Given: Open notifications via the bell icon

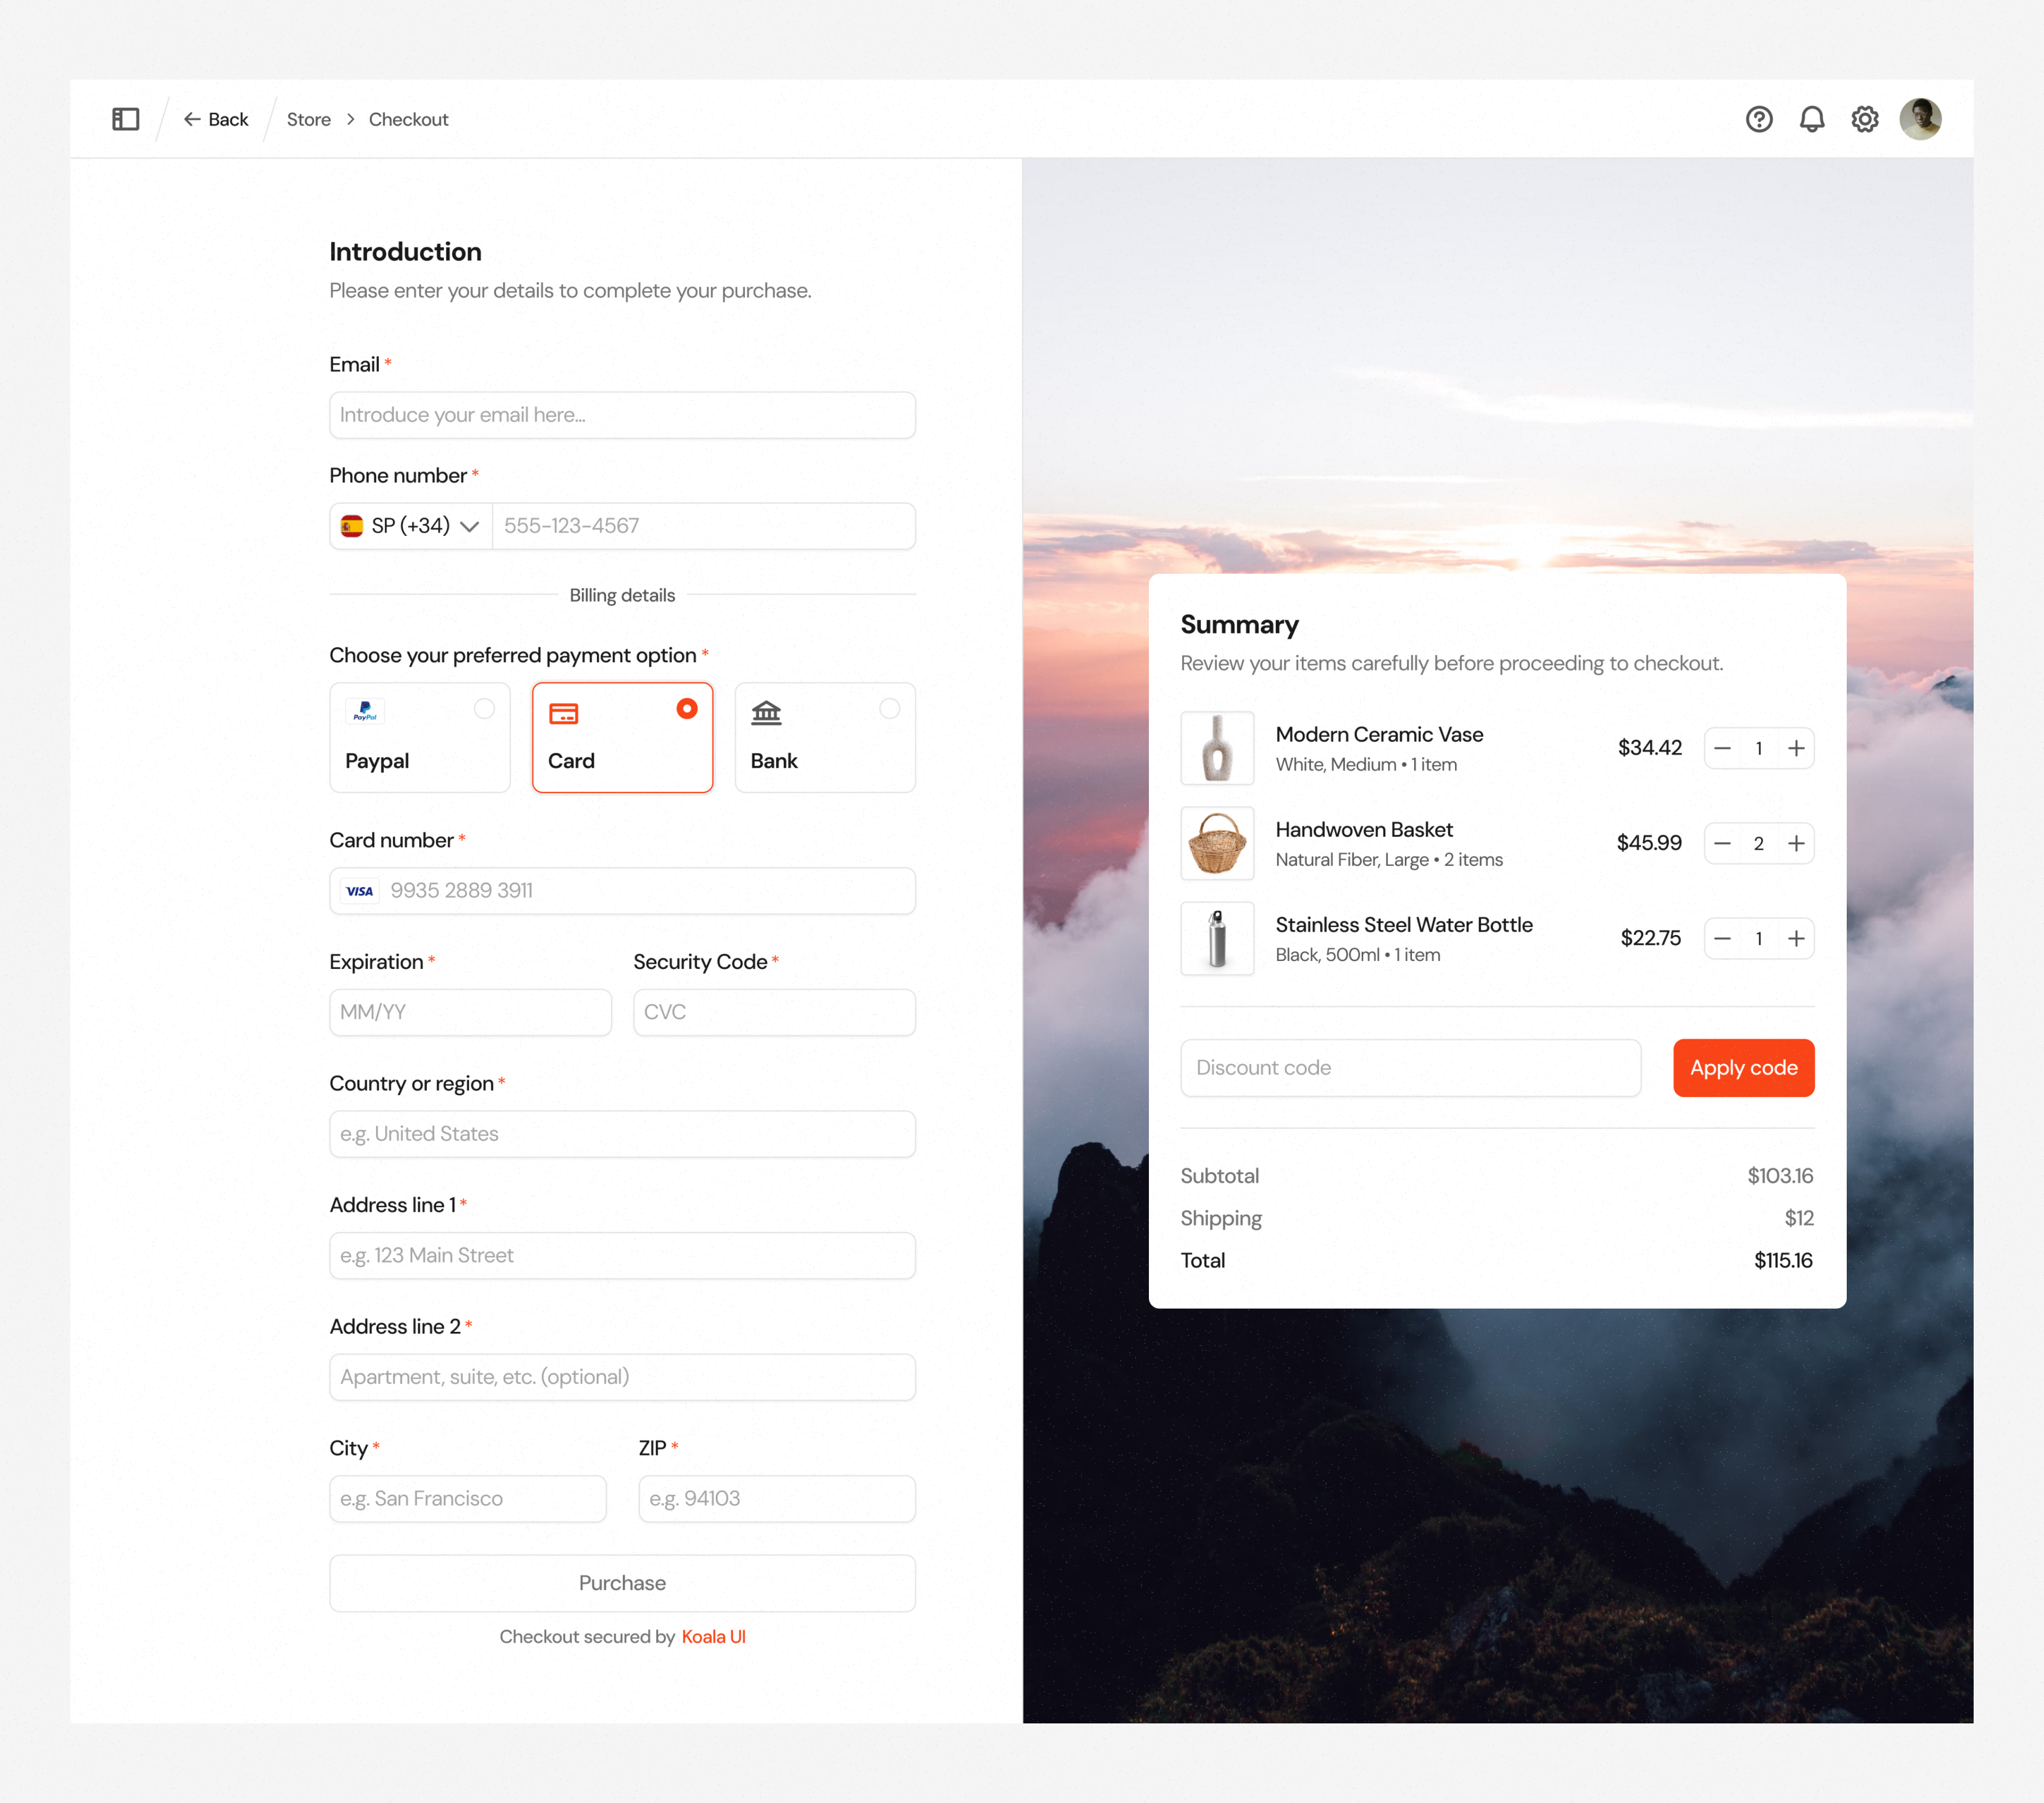Looking at the screenshot, I should coord(1812,118).
